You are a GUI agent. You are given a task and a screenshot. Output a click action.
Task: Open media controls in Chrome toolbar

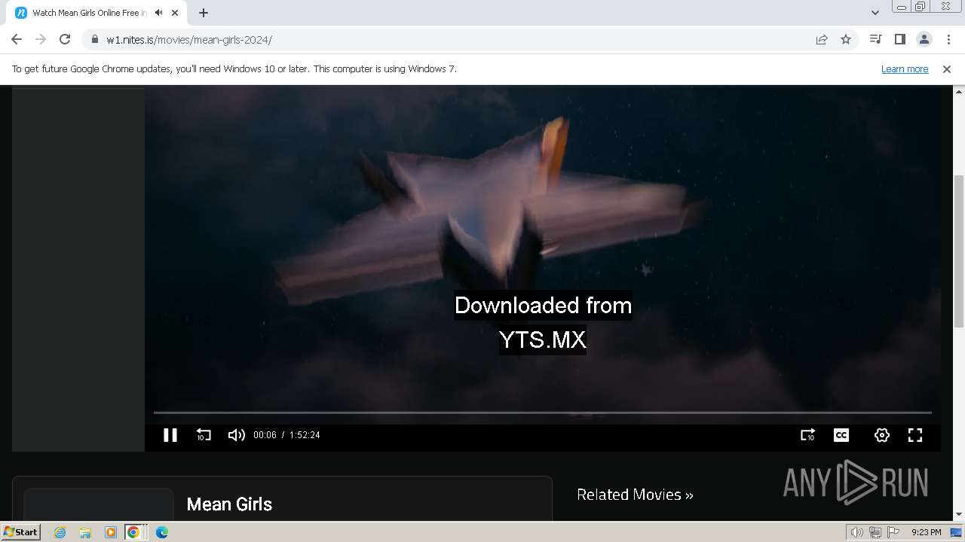pyautogui.click(x=875, y=39)
